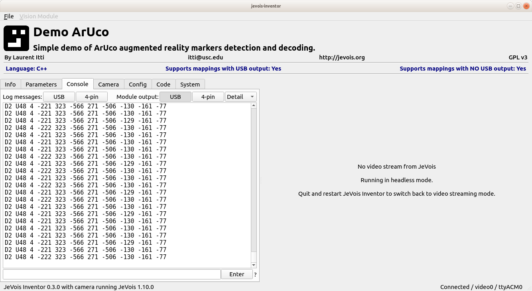
Task: Click the first console output line
Action: [x=85, y=106]
